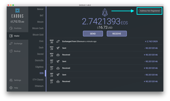Image resolution: width=170 pixels, height=101 pixels.
Task: Open the Settings section
Action: [x=18, y=80]
